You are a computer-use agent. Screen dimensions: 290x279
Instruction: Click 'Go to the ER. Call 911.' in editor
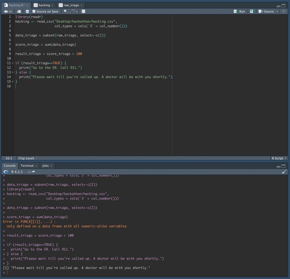point(57,68)
